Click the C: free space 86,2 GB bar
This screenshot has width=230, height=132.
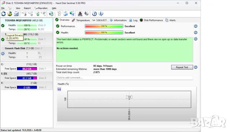tap(27, 69)
